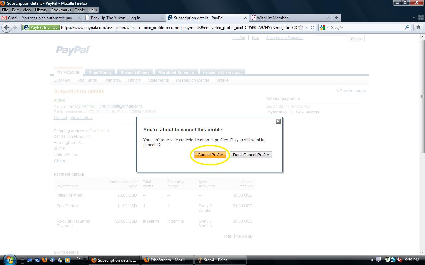The height and width of the screenshot is (265, 425).
Task: Reload the current page
Action: pos(312,27)
